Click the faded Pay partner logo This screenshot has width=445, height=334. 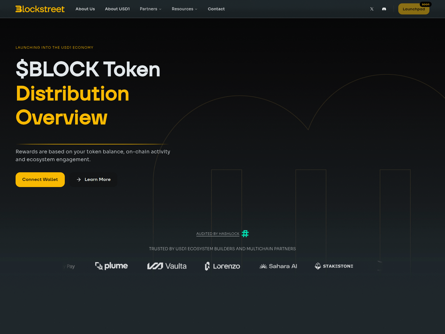coord(70,266)
